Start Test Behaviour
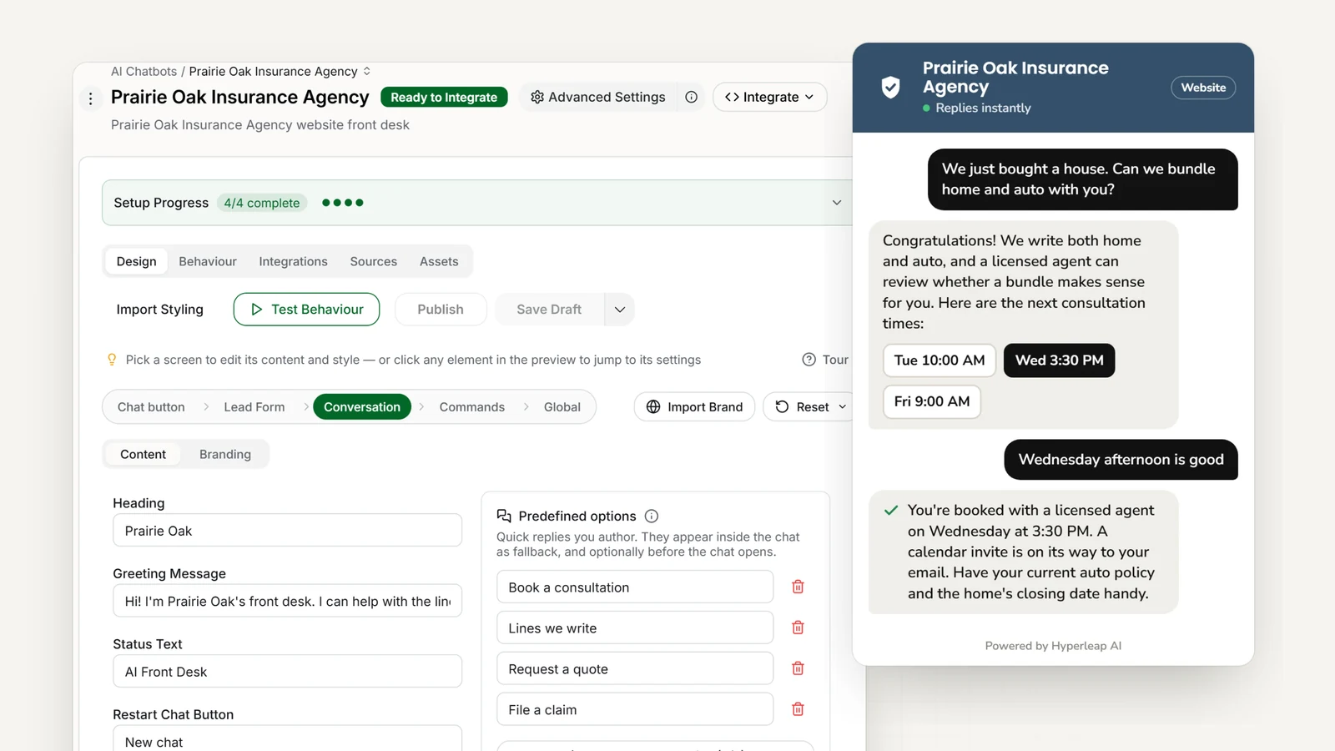Image resolution: width=1335 pixels, height=751 pixels. tap(306, 310)
